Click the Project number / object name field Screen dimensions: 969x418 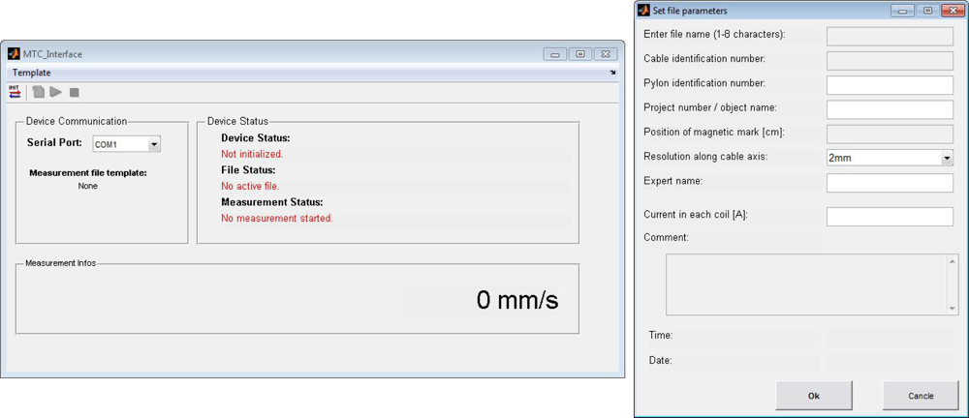[x=890, y=109]
